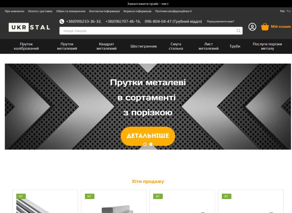Open Обмін та повернення page
The image size is (292, 213).
tap(71, 11)
